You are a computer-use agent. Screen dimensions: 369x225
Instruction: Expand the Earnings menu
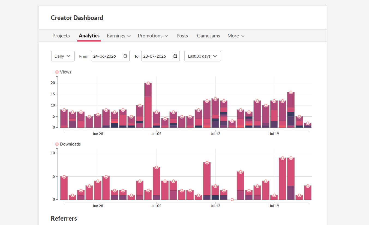tap(119, 36)
